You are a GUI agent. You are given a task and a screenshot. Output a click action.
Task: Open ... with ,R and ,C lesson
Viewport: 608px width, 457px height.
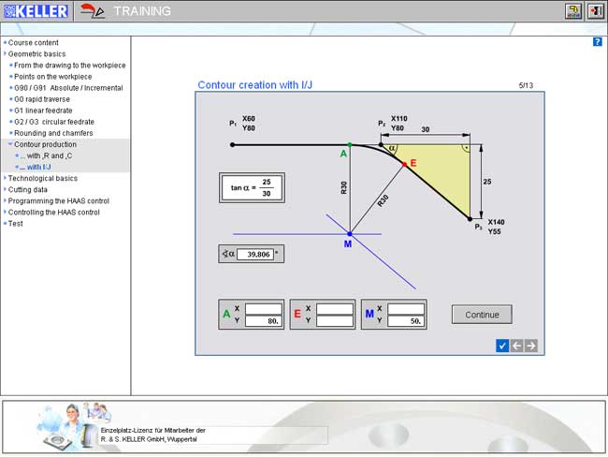[x=46, y=155]
